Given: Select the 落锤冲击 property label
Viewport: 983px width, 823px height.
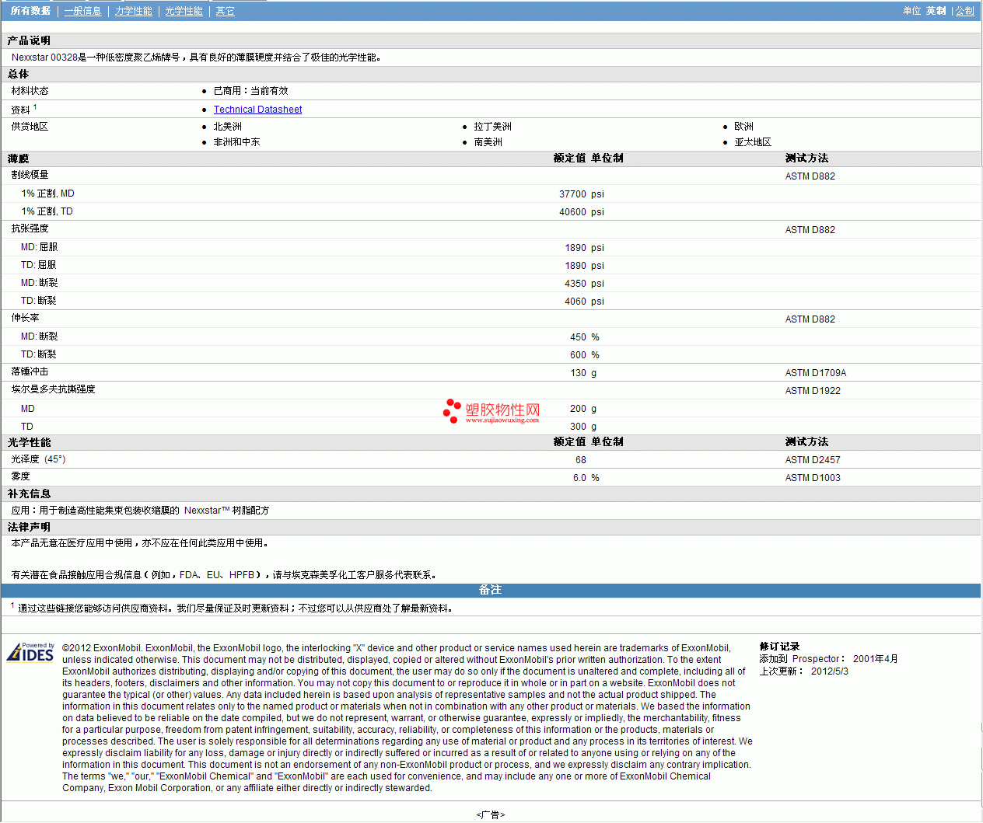Looking at the screenshot, I should [30, 371].
